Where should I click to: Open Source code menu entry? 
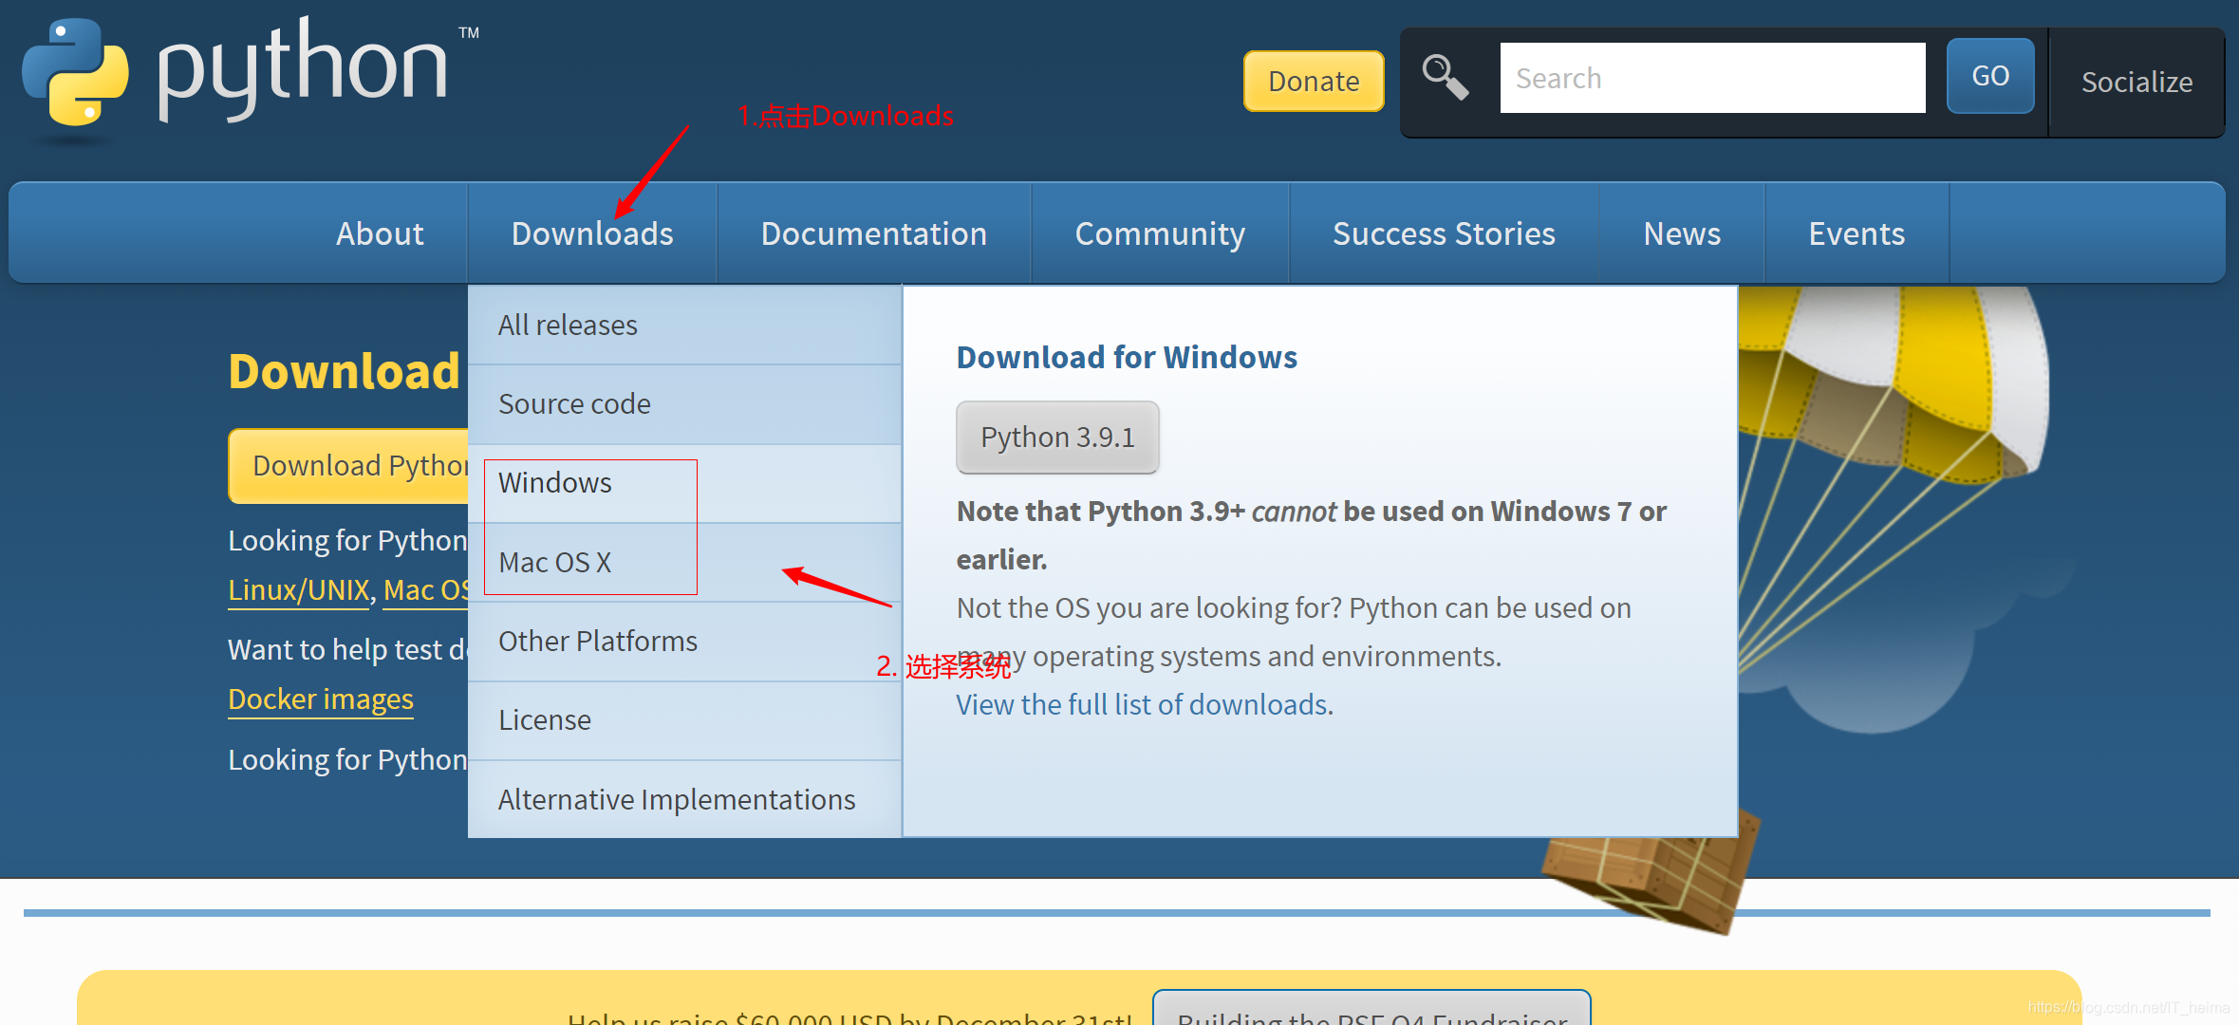(x=574, y=404)
